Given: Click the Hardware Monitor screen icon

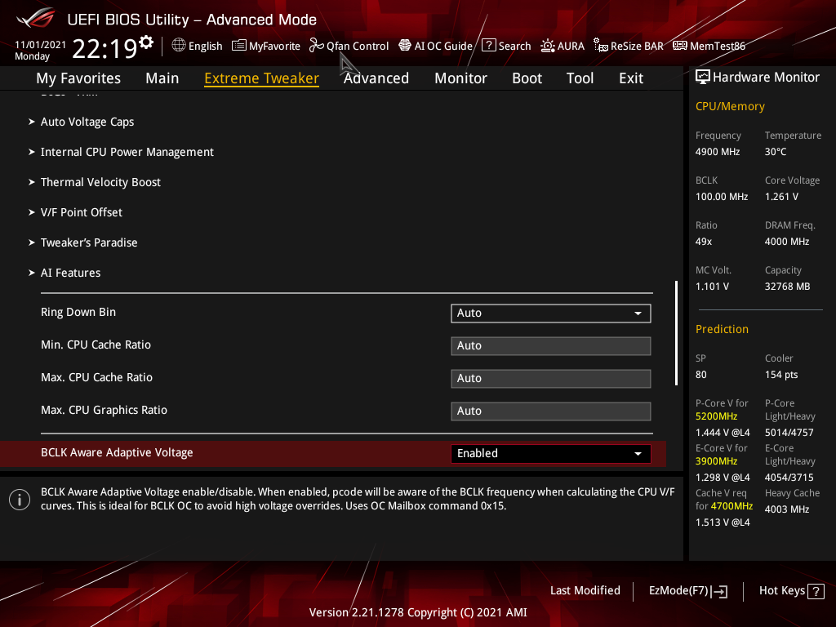Looking at the screenshot, I should (703, 78).
